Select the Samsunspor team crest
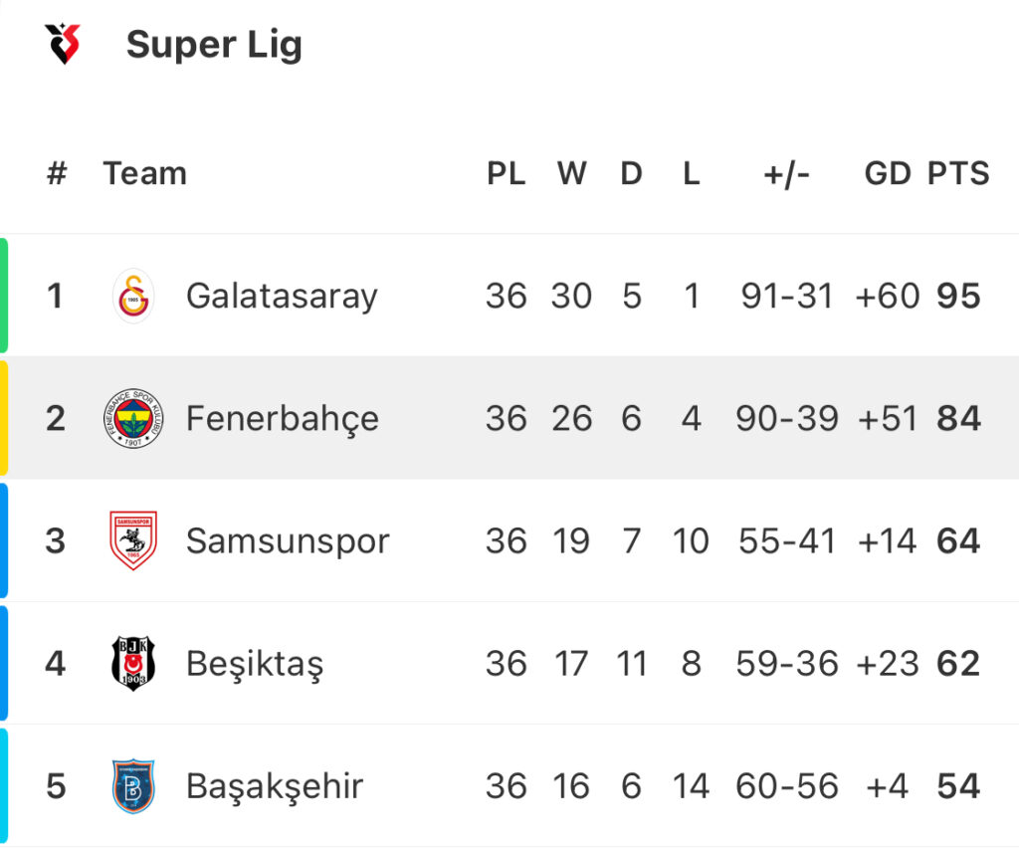Image resolution: width=1019 pixels, height=848 pixels. coord(133,540)
